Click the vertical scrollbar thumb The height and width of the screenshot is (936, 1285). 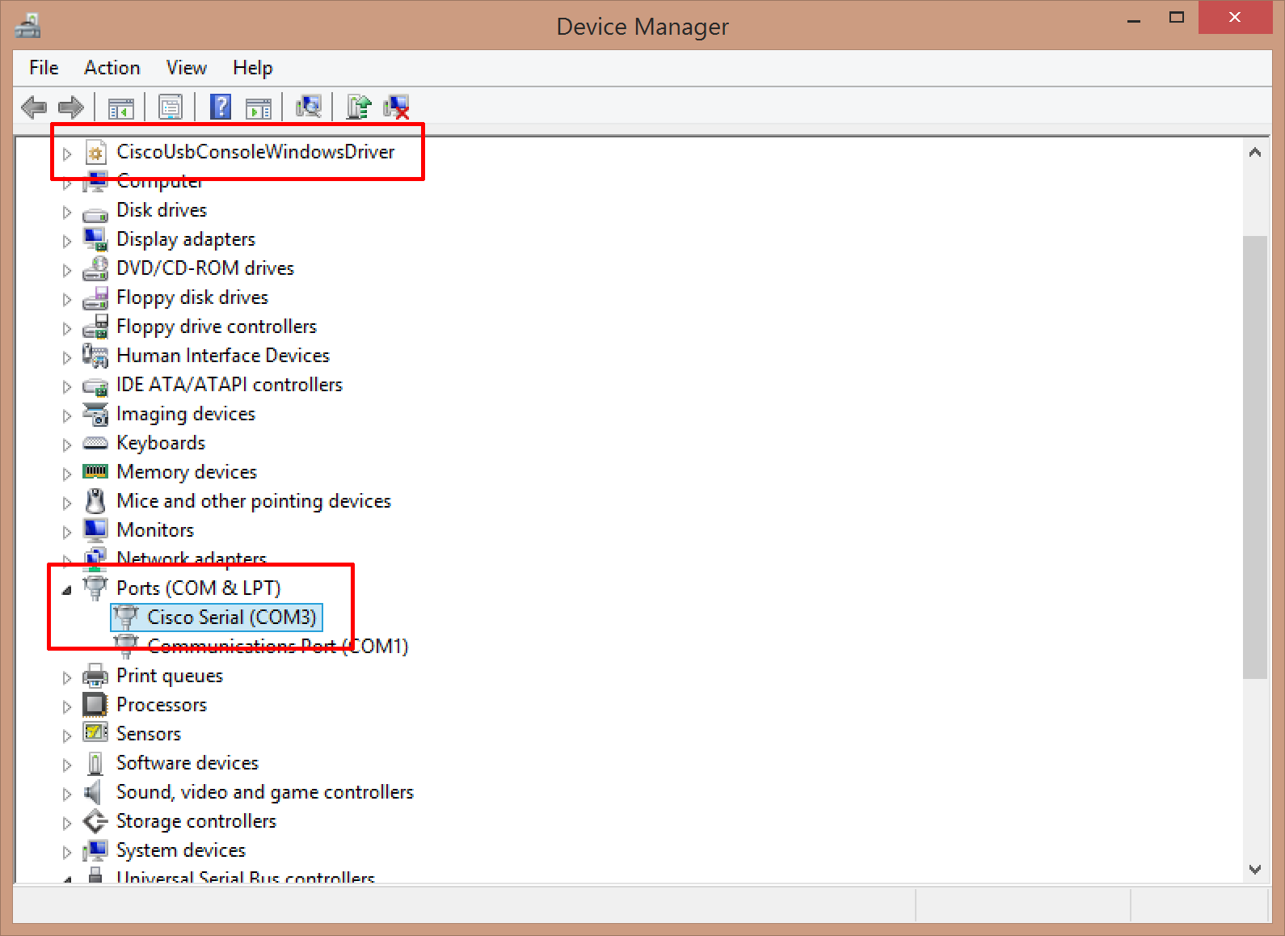point(1255,457)
